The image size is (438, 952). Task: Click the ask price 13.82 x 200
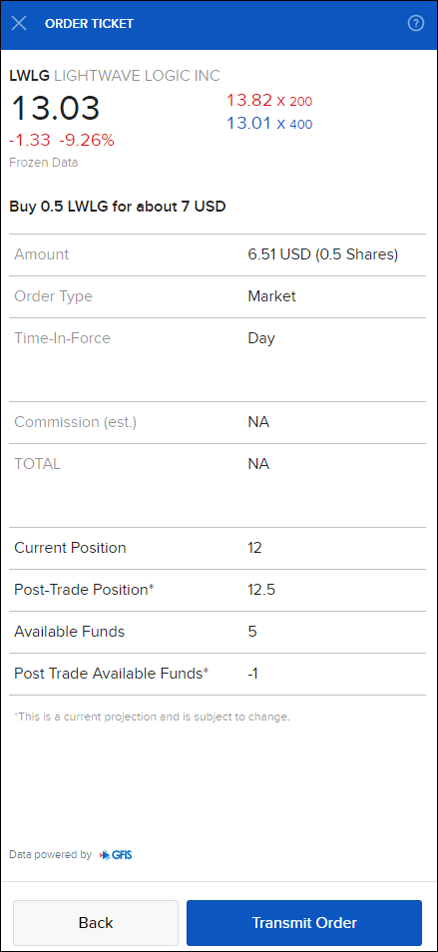click(x=269, y=101)
